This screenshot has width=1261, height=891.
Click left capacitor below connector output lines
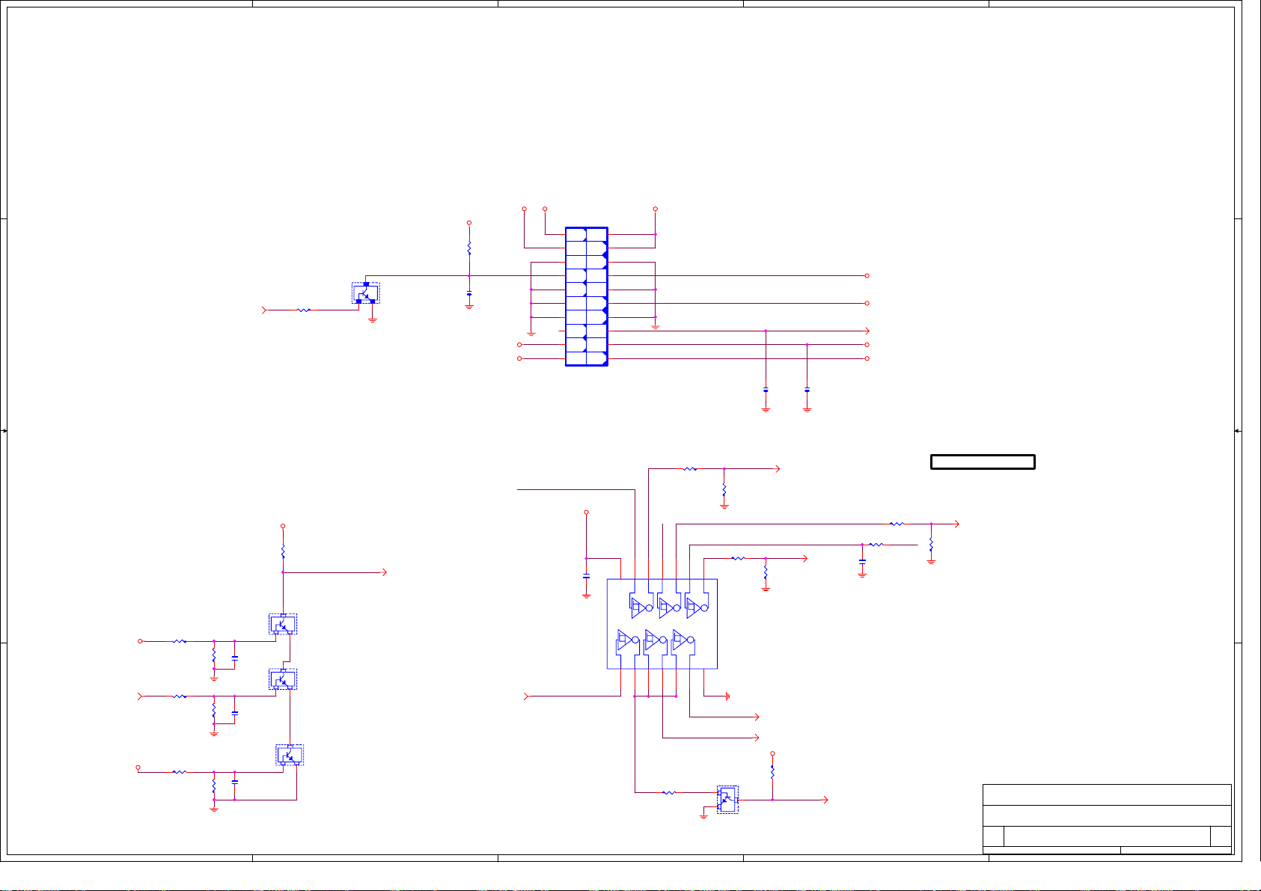click(x=766, y=391)
